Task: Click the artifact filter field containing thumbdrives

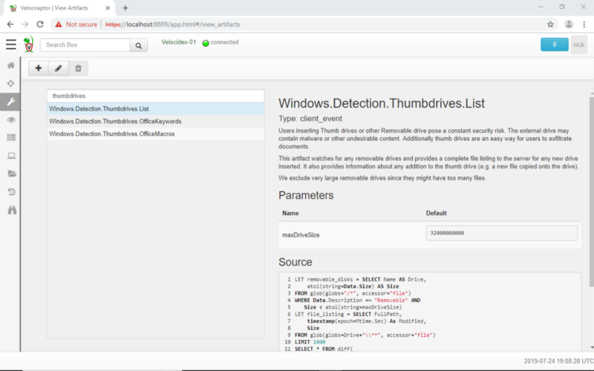Action: coord(155,96)
